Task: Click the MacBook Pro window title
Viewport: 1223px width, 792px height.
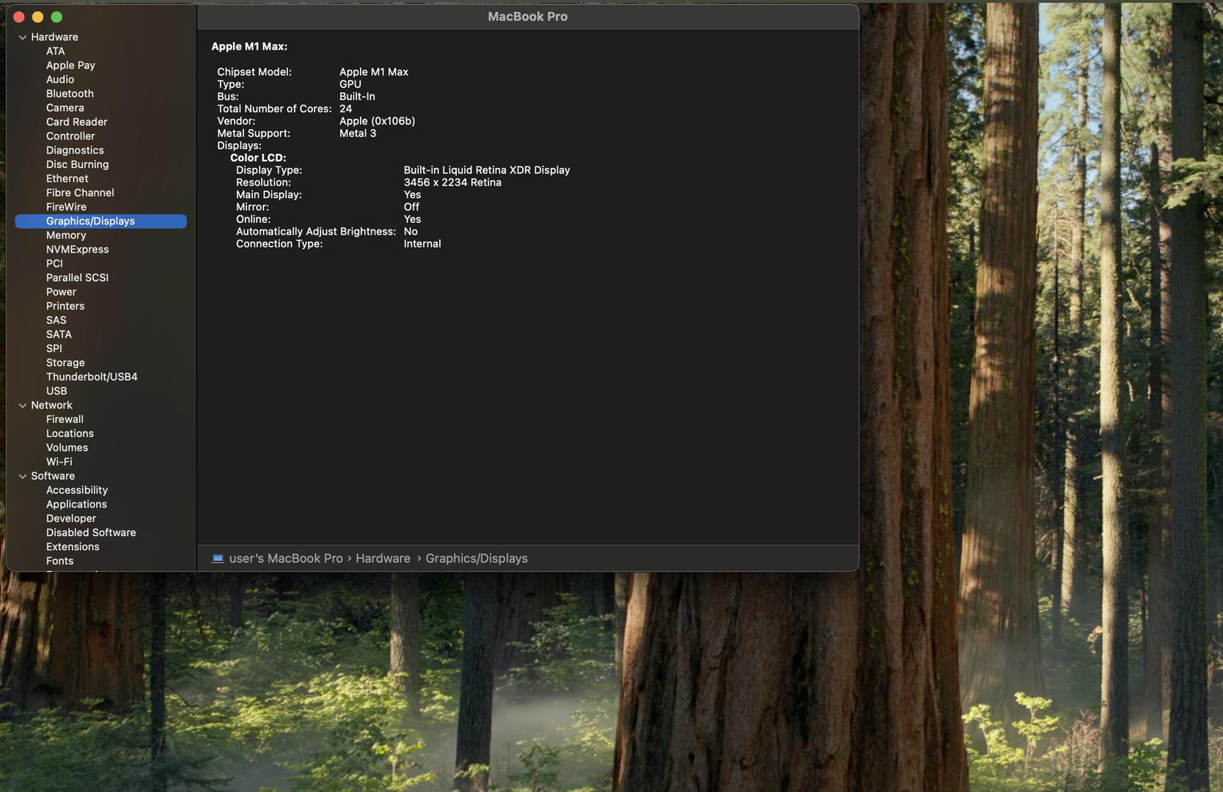Action: coord(528,17)
